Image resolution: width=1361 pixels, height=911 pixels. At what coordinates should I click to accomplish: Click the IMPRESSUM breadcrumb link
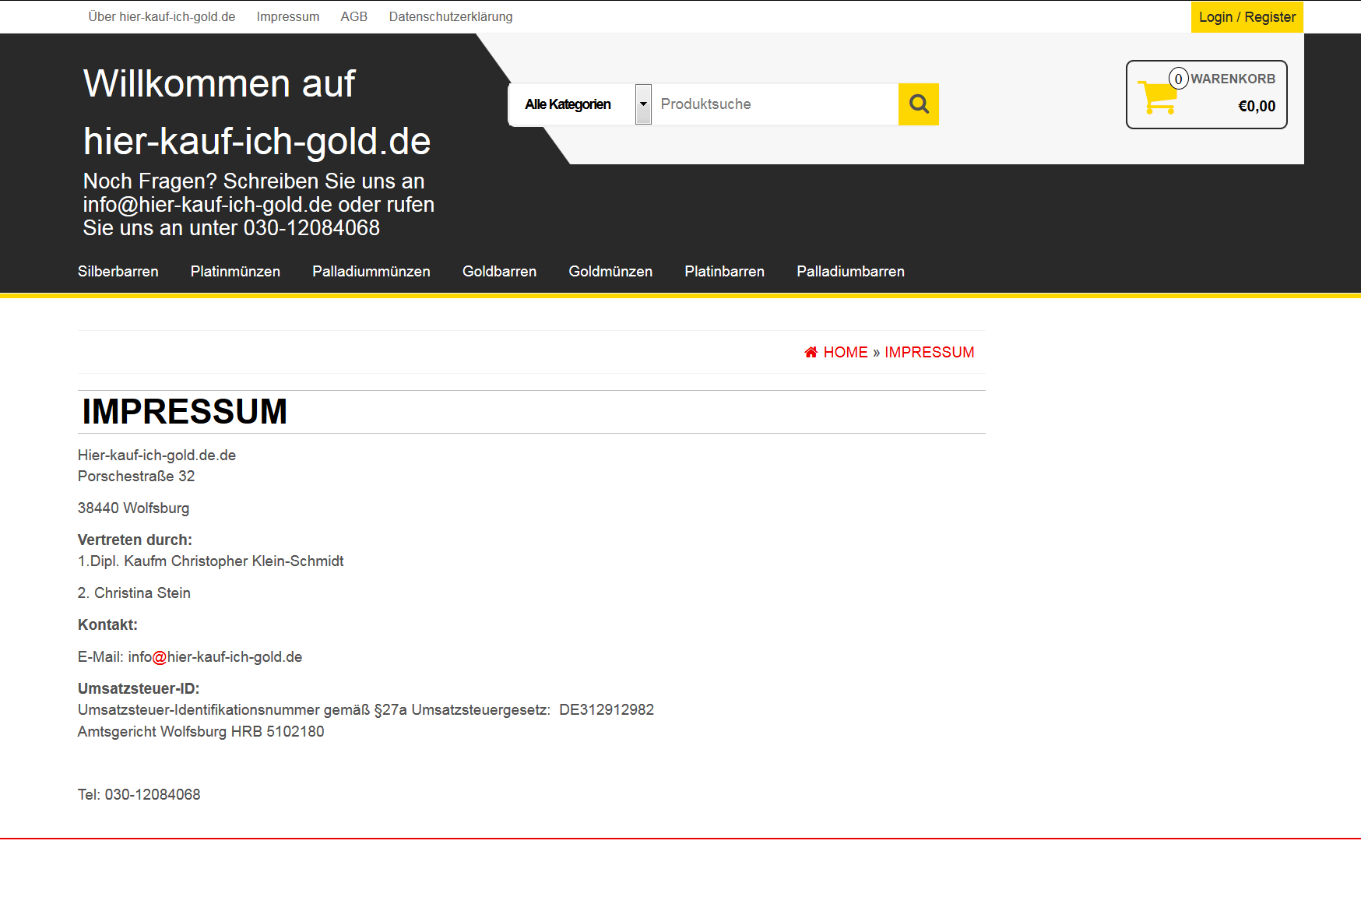coord(929,352)
